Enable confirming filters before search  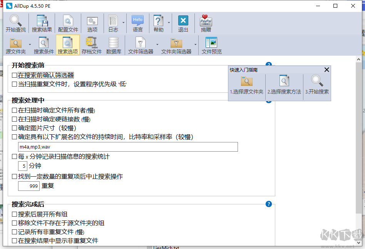tap(14, 75)
